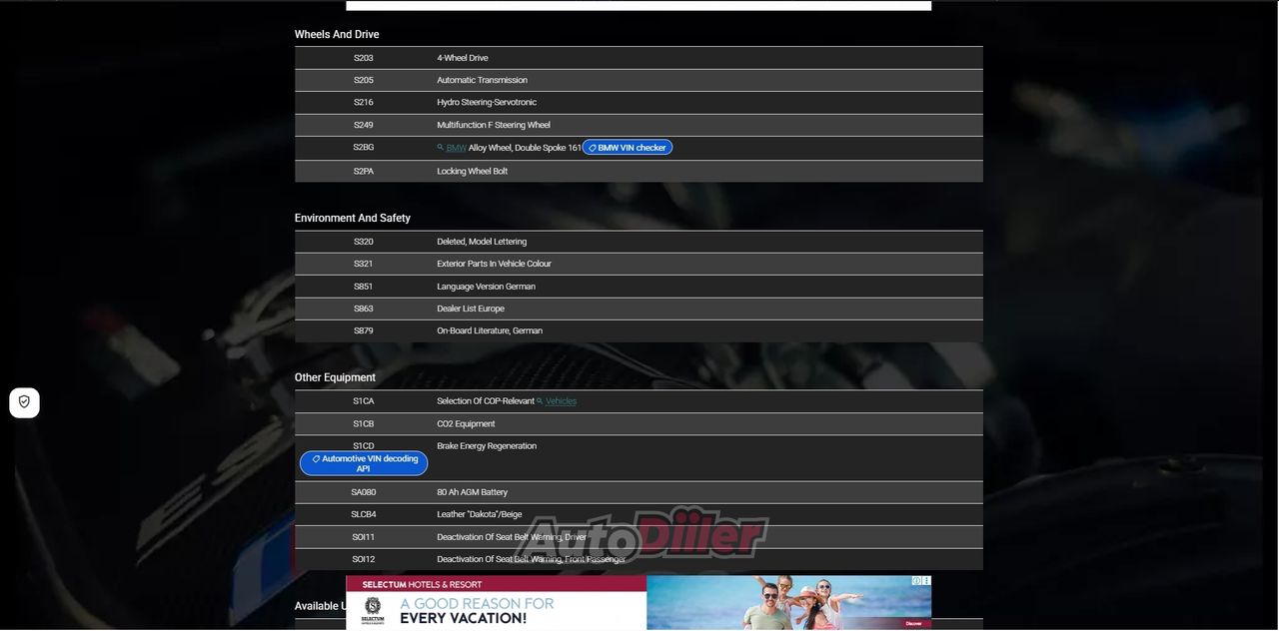Click option code SOI11
The width and height of the screenshot is (1279, 631).
[364, 537]
